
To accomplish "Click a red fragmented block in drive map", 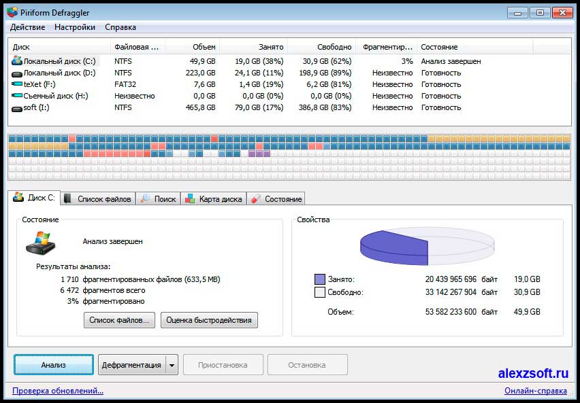I will tap(72, 139).
